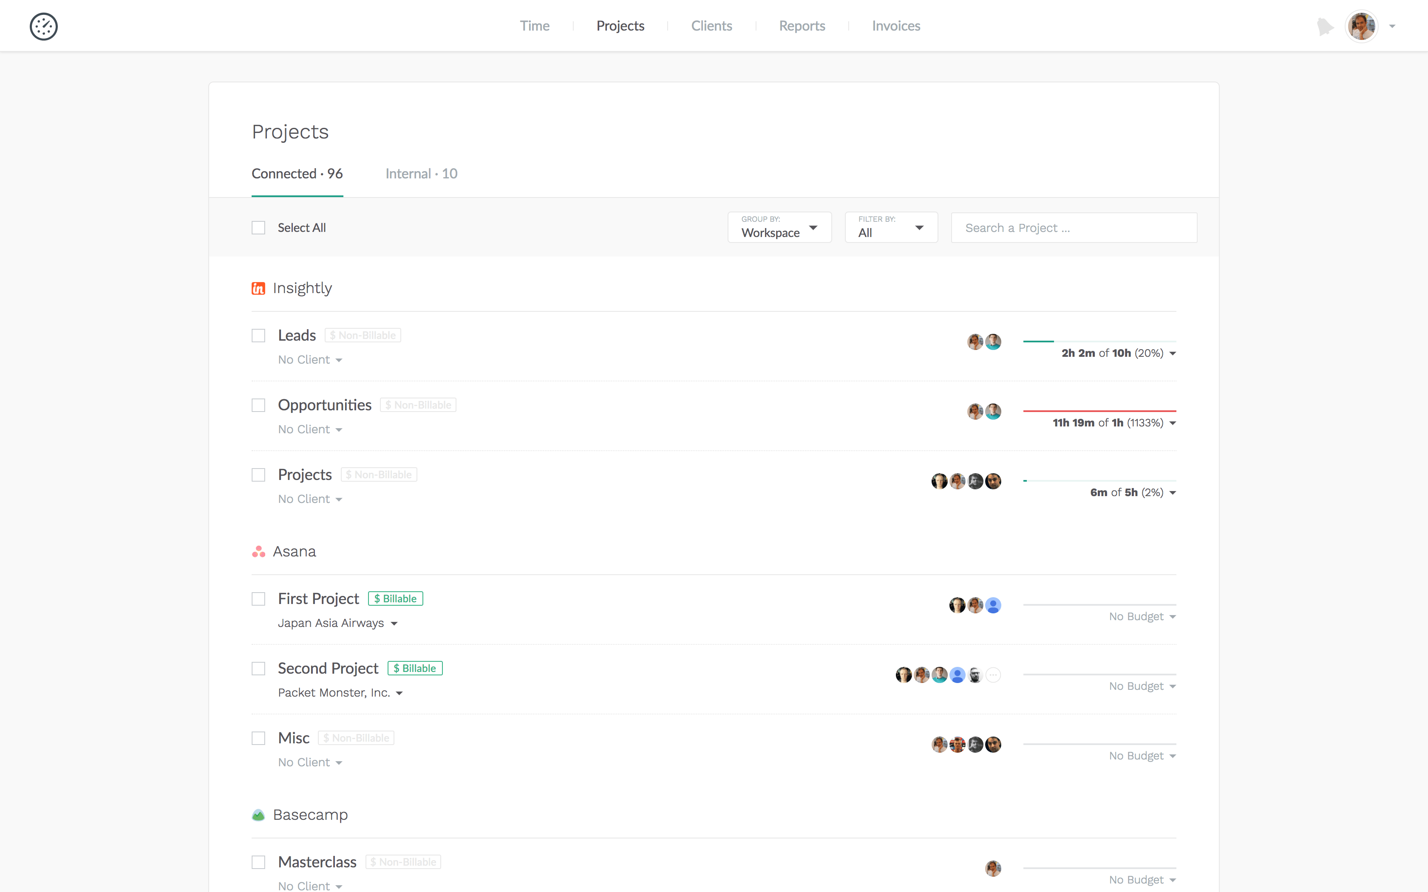The height and width of the screenshot is (892, 1428).
Task: Check the Projects row checkbox
Action: point(258,475)
